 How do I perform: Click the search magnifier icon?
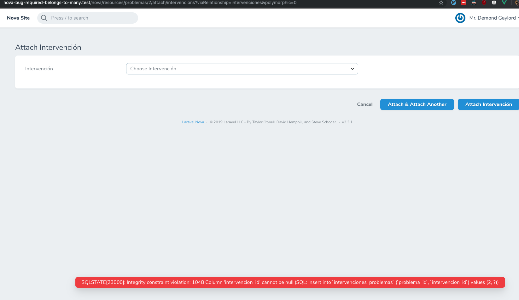coord(44,18)
